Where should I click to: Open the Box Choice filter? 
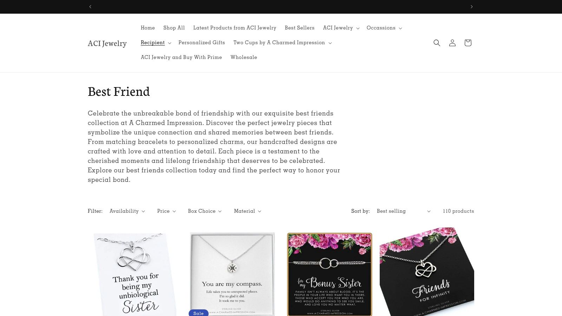click(205, 211)
